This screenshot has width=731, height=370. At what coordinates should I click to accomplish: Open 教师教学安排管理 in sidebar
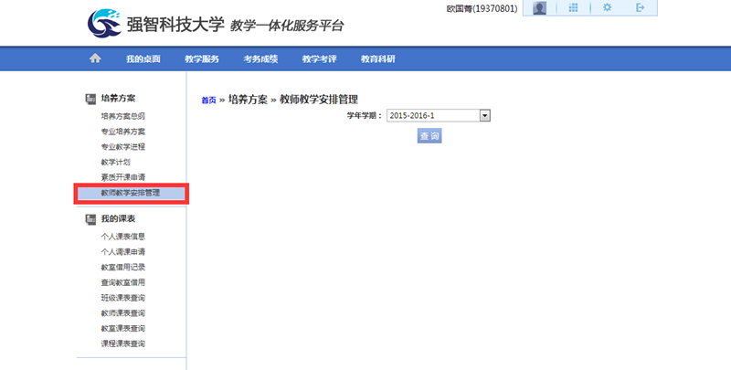(130, 193)
